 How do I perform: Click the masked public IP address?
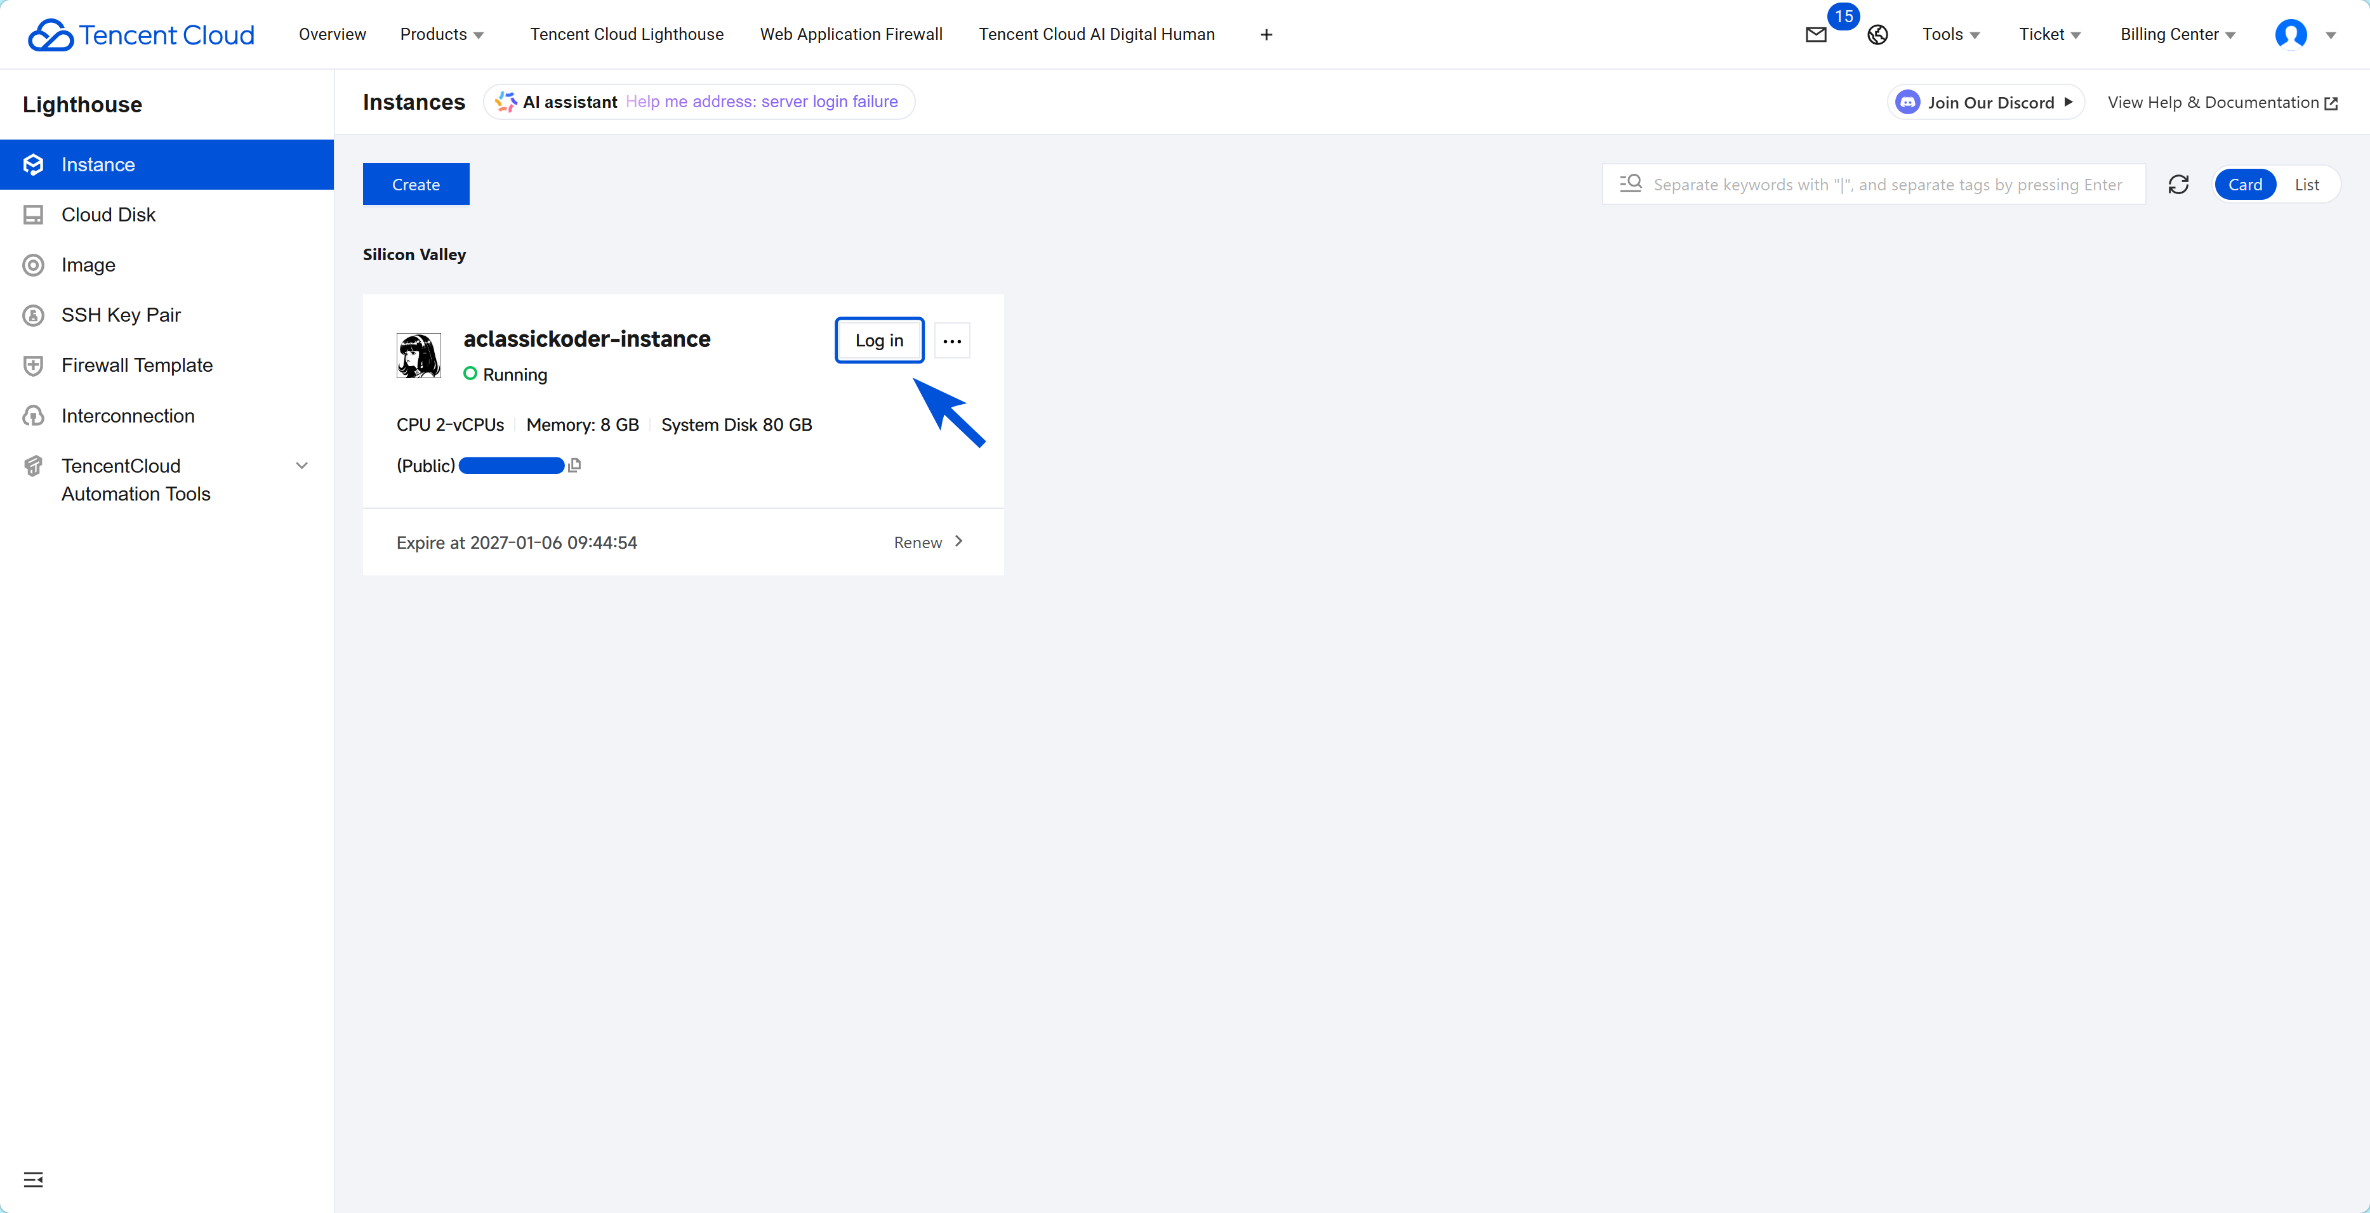pyautogui.click(x=512, y=465)
